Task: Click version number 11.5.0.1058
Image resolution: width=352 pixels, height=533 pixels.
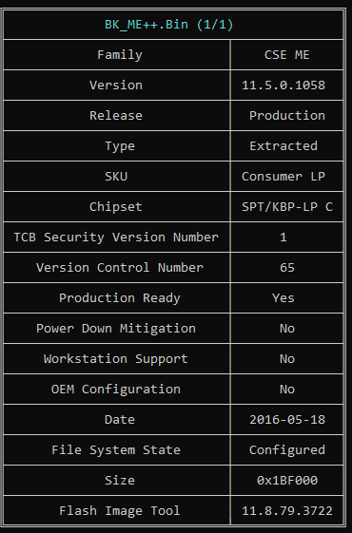Action: coord(284,86)
